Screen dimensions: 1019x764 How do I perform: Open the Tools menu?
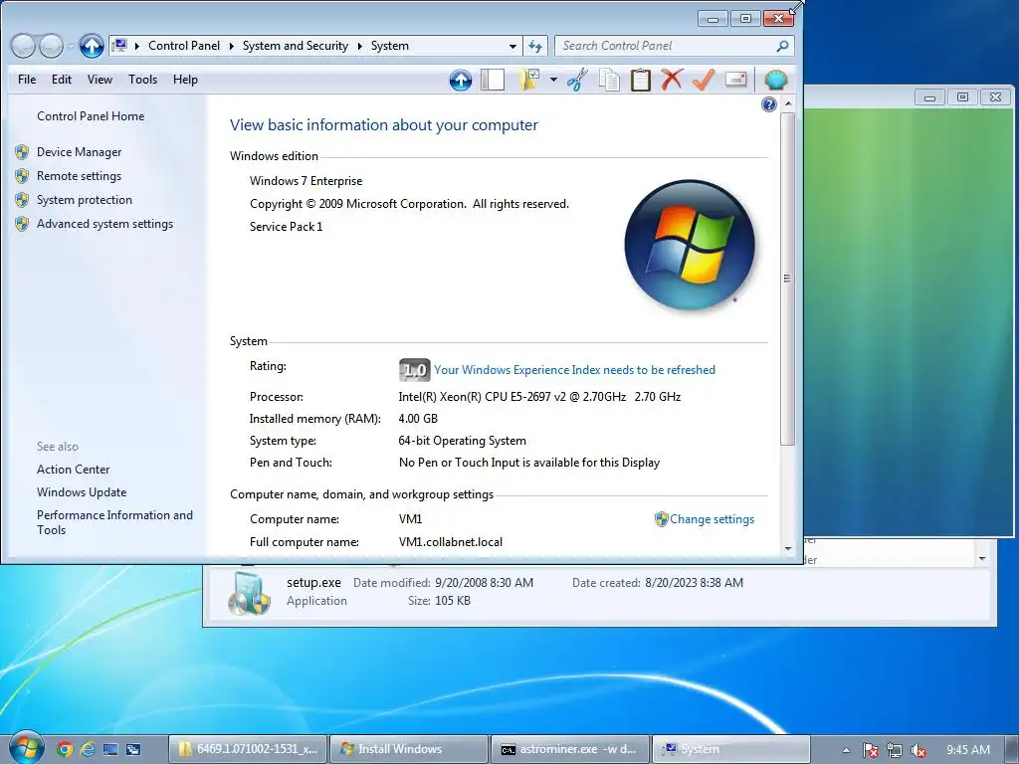point(142,80)
